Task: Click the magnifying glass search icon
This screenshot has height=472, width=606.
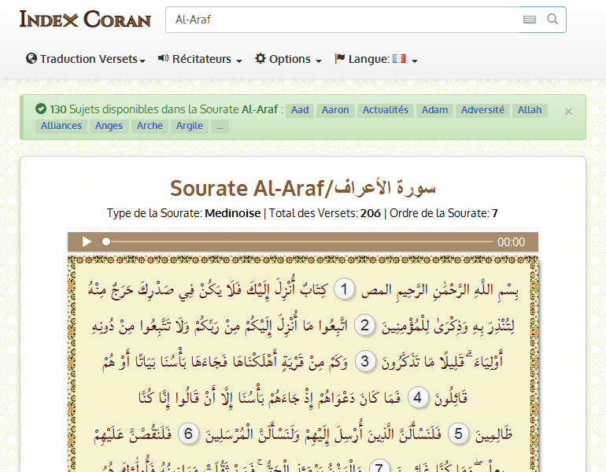Action: click(x=552, y=20)
